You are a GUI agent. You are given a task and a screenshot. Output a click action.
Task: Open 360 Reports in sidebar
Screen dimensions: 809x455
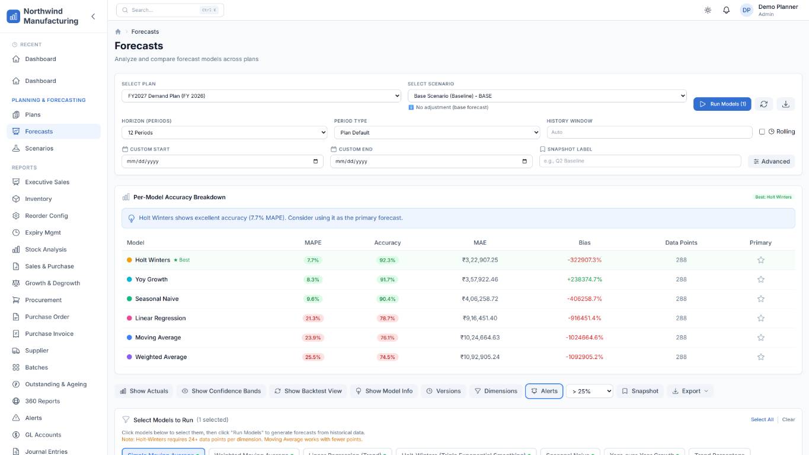point(53,401)
